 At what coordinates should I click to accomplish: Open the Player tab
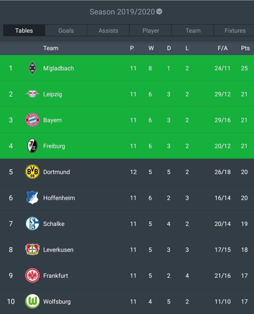click(x=151, y=30)
